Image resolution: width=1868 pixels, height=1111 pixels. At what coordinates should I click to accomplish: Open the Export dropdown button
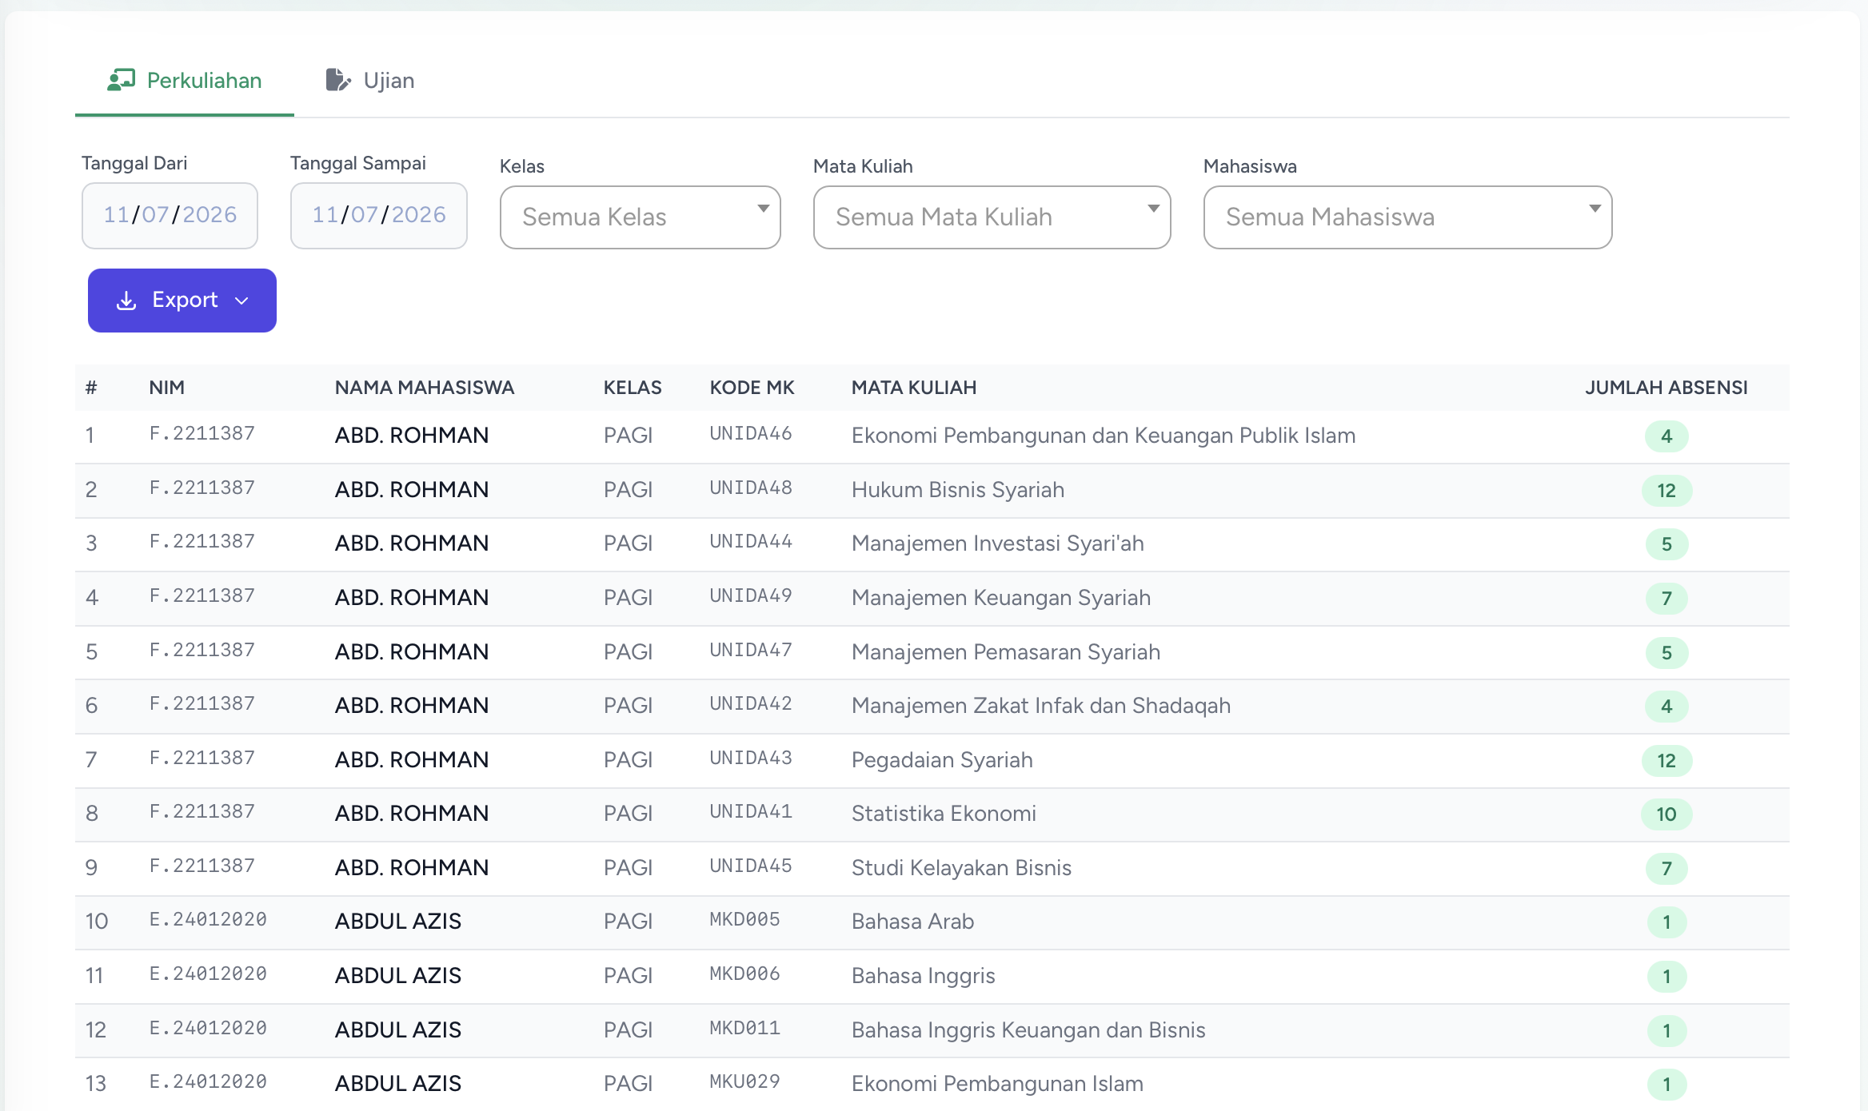click(182, 301)
